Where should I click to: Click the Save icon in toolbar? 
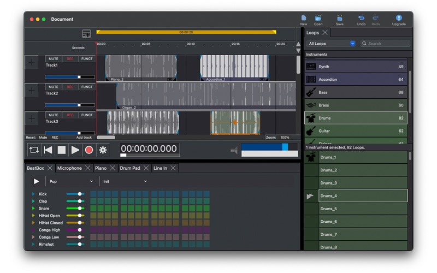click(x=340, y=20)
